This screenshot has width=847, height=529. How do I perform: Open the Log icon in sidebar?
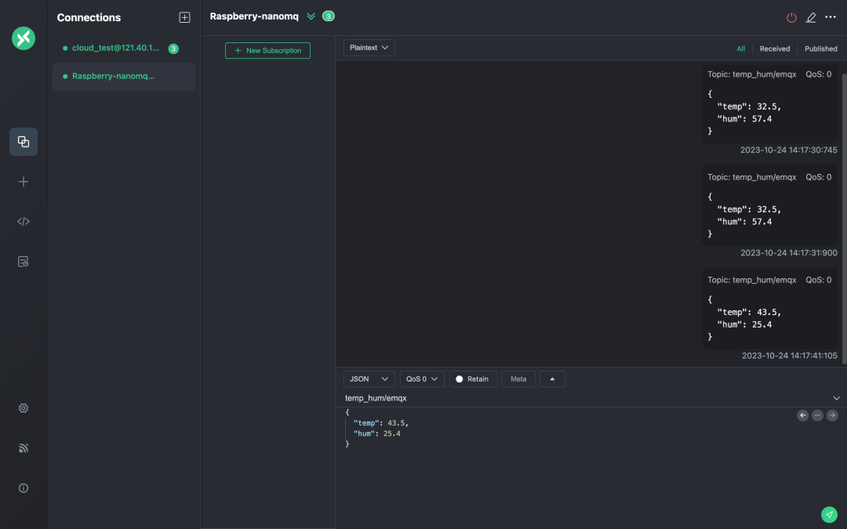(x=24, y=262)
